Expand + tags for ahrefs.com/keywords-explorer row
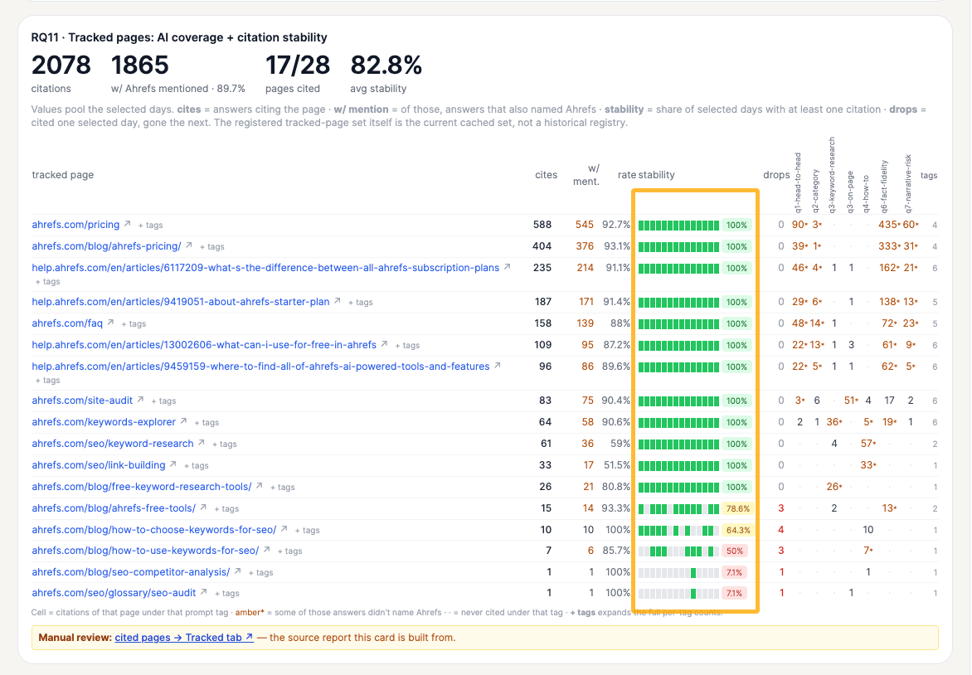This screenshot has width=972, height=675. pyautogui.click(x=207, y=423)
